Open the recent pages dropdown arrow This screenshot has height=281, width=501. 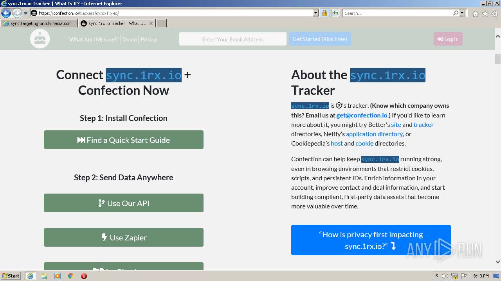(26, 13)
